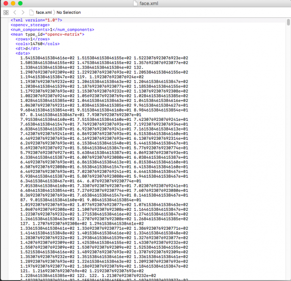
Task: Open the related items grid menu
Action: [6, 12]
